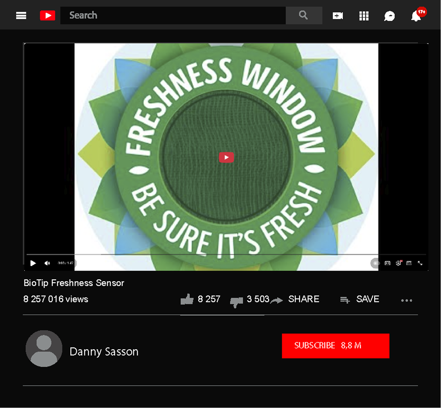441x408 pixels.
Task: Switch to theater mode
Action: tap(409, 263)
